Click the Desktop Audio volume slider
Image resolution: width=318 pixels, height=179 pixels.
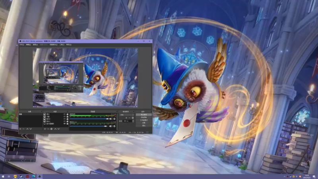[89, 119]
